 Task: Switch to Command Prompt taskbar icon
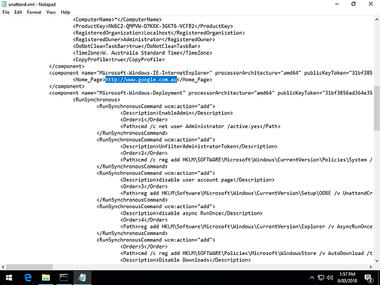tap(64, 278)
